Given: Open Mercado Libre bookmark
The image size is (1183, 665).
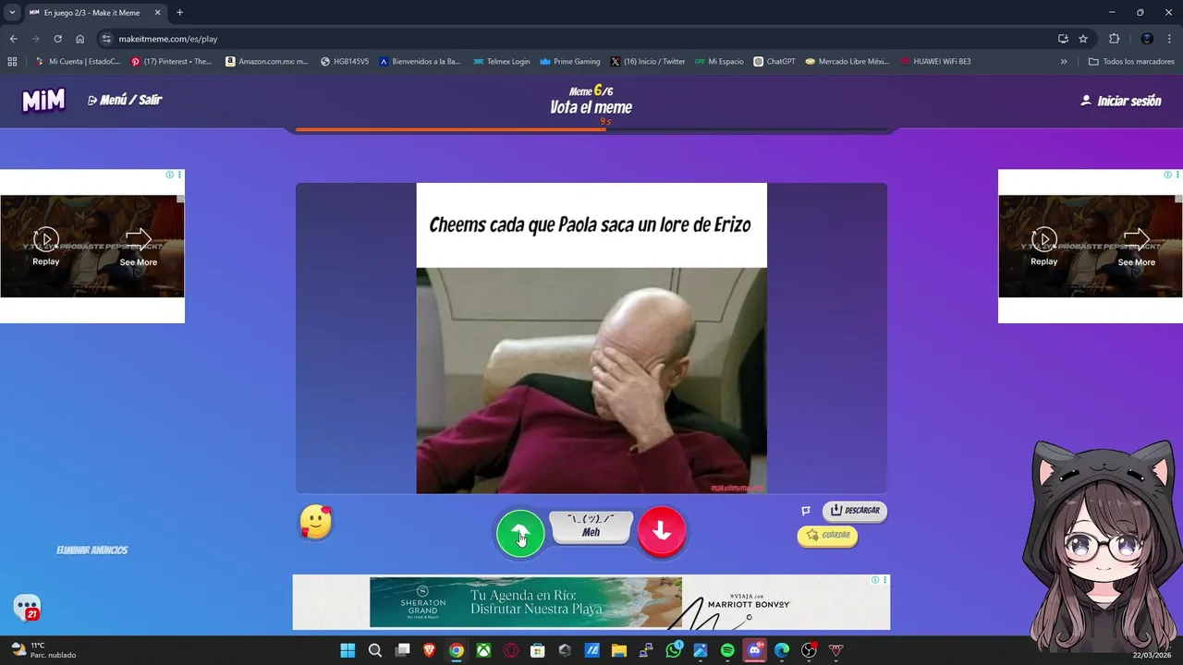Looking at the screenshot, I should tap(848, 62).
